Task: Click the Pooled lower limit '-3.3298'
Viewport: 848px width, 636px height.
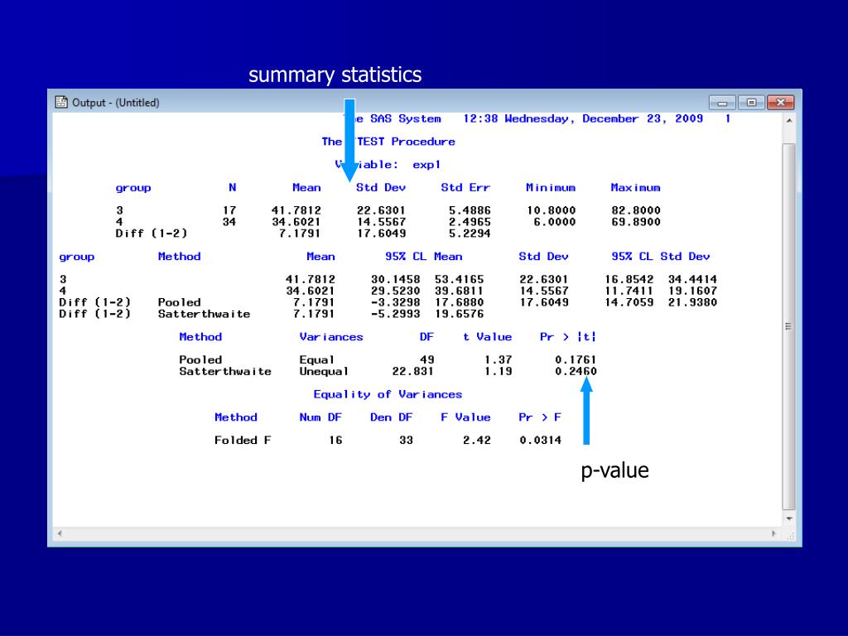Action: coord(395,302)
